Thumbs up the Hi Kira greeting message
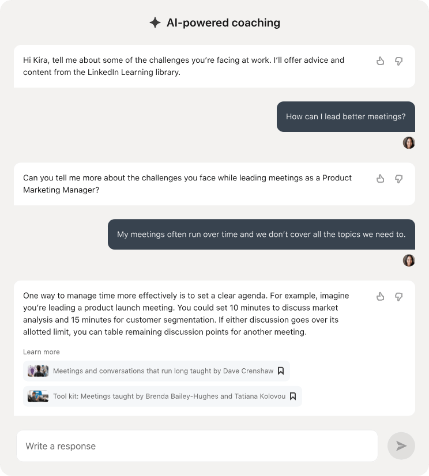Viewport: 429px width, 476px height. coord(380,61)
